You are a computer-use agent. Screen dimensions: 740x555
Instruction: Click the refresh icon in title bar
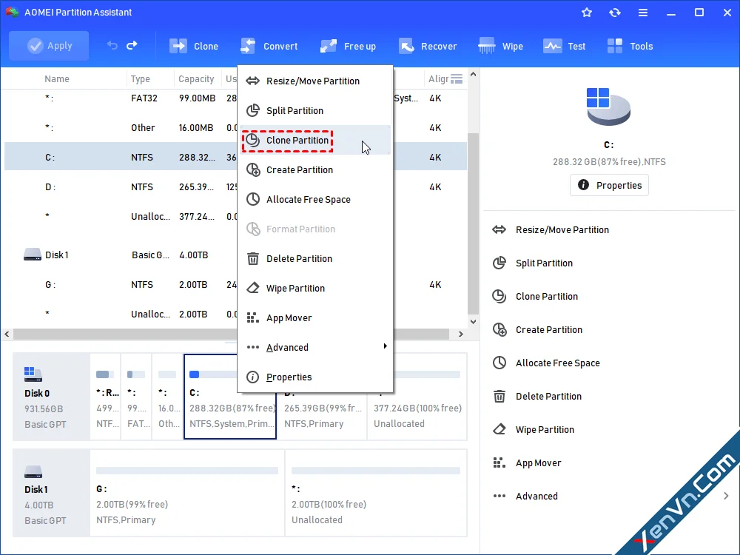tap(614, 13)
